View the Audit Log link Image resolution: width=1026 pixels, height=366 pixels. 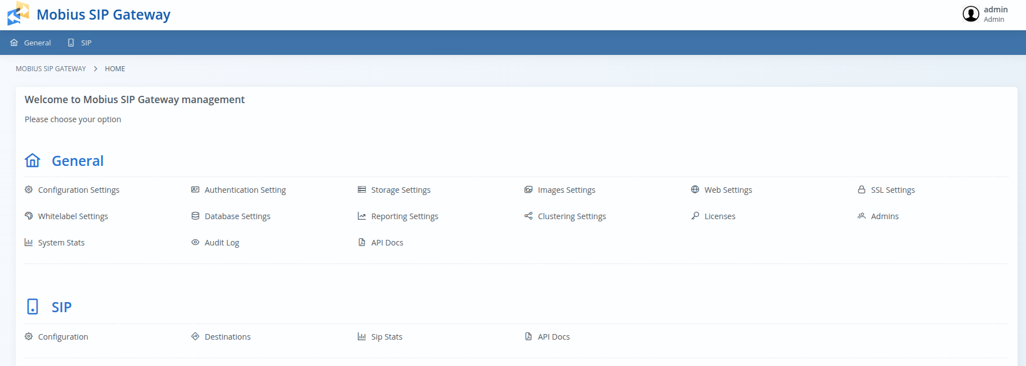[222, 243]
